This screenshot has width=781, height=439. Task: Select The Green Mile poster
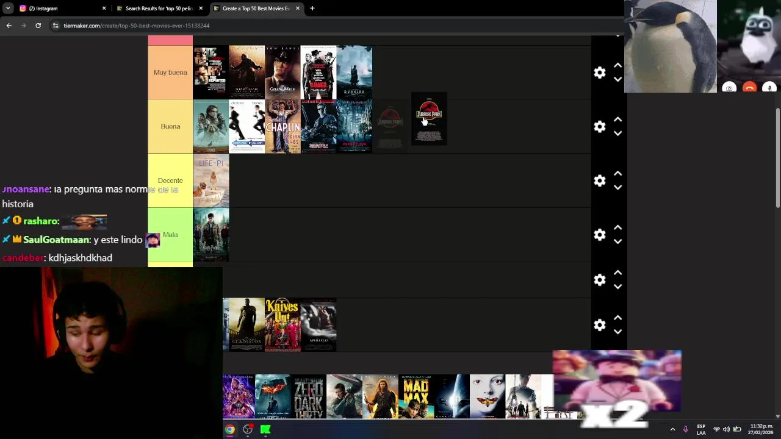click(x=283, y=72)
